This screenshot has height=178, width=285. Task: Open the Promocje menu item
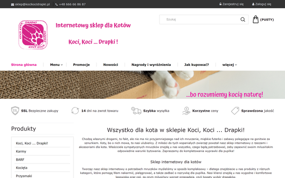(81, 65)
